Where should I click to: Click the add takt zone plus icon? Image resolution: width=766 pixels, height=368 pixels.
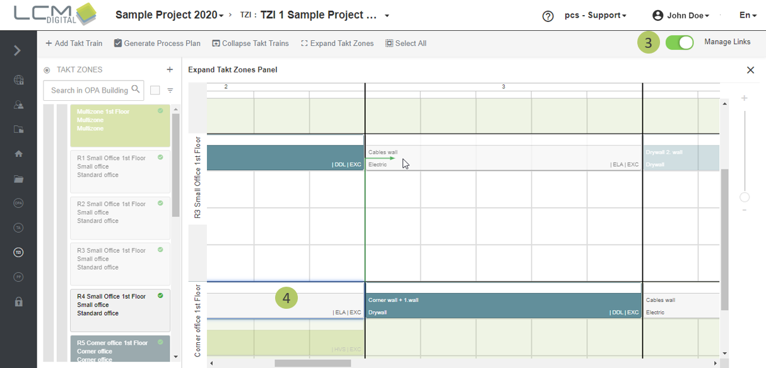pyautogui.click(x=170, y=70)
